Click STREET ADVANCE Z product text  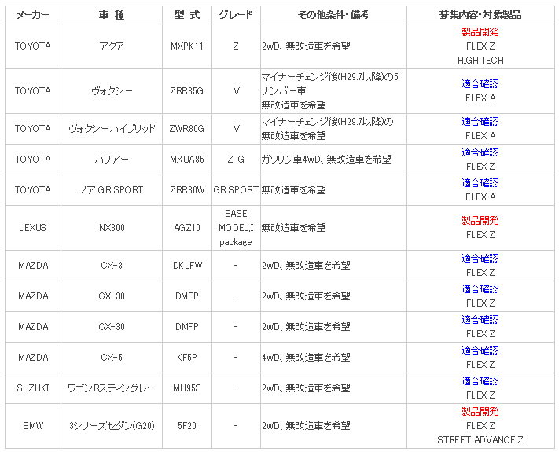pos(480,440)
